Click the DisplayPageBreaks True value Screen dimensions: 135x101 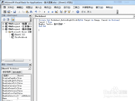(x=24, y=78)
